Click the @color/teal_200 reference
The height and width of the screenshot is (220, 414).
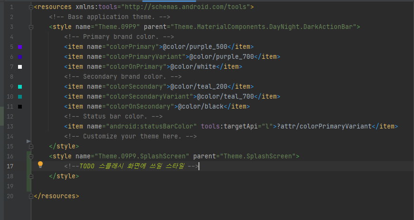point(199,86)
